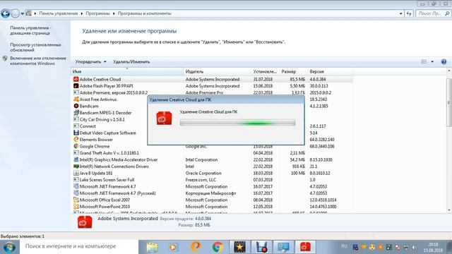Screen dimensions: 452x254
Task: Open Google Chrome from taskbar
Action: [x=218, y=247]
